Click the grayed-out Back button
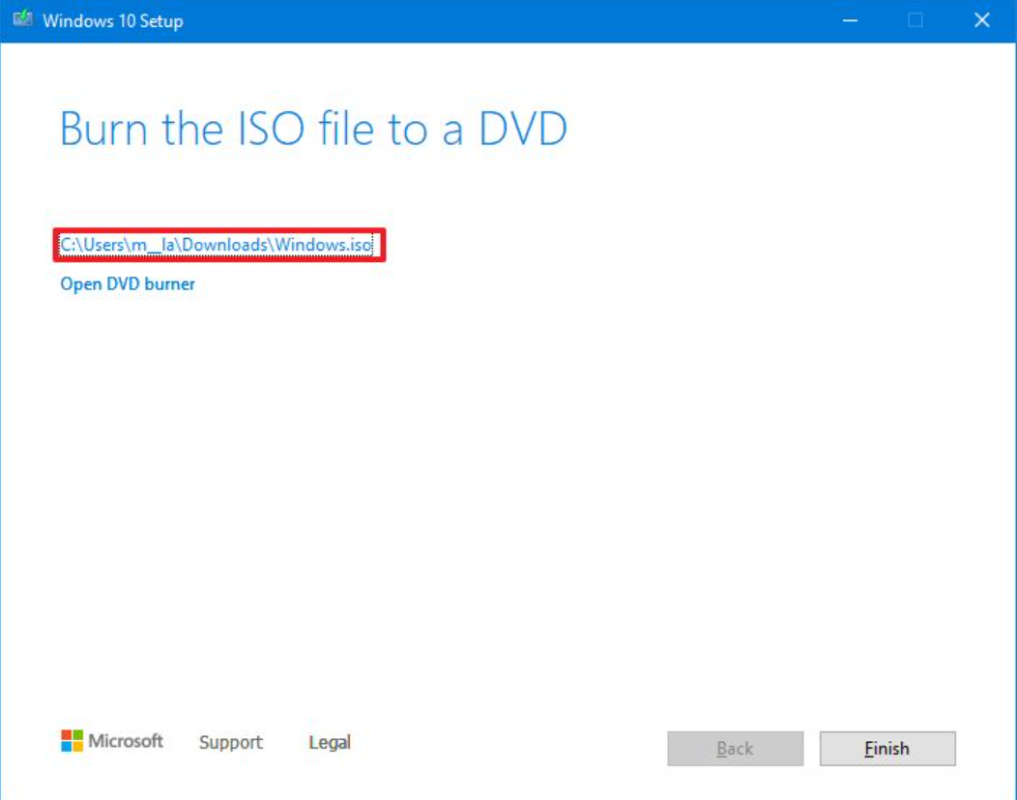 point(735,748)
